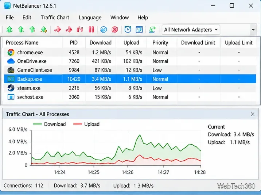261x195 pixels.
Task: Open the All Network Adapters dropdown
Action: pos(191,30)
